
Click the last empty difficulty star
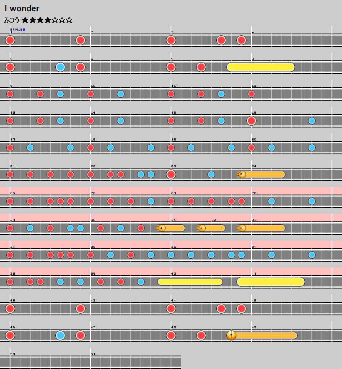click(69, 20)
